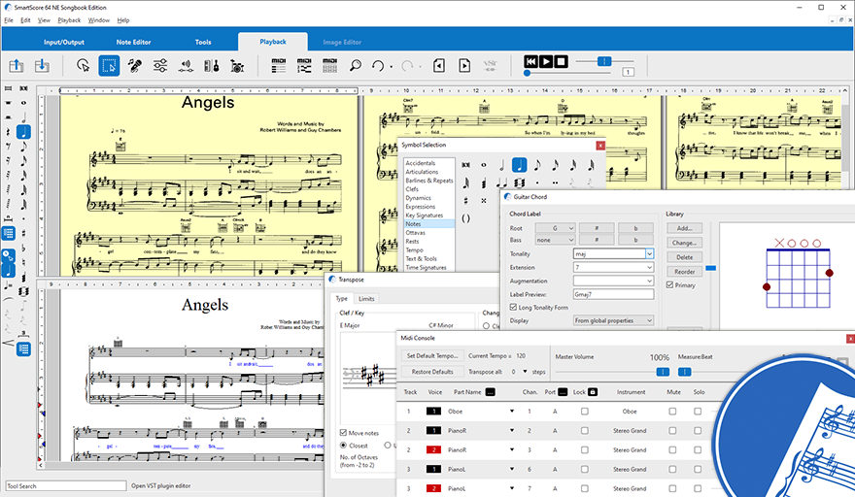Switch to the Tools tab
The height and width of the screenshot is (497, 855).
point(203,42)
